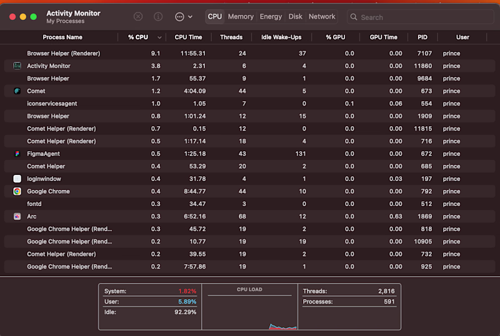The height and width of the screenshot is (336, 500).
Task: Click the Activity Monitor app icon in list
Action: point(17,66)
